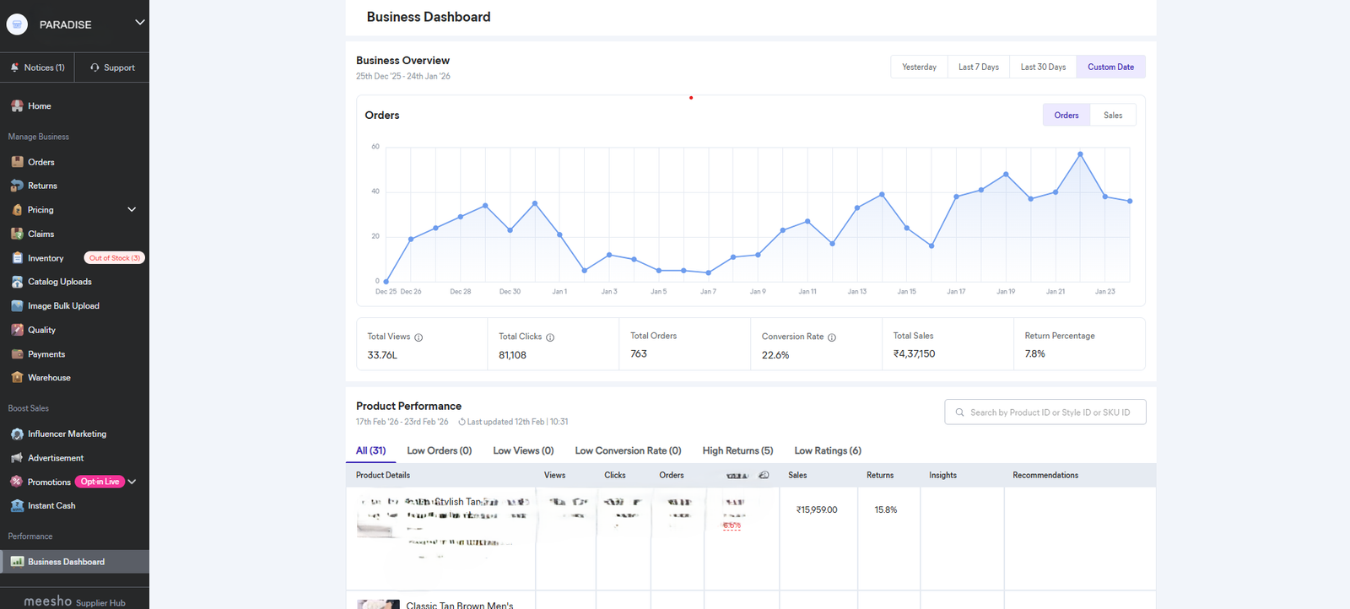Click the Home icon in the sidebar
The width and height of the screenshot is (1350, 609).
tap(17, 106)
